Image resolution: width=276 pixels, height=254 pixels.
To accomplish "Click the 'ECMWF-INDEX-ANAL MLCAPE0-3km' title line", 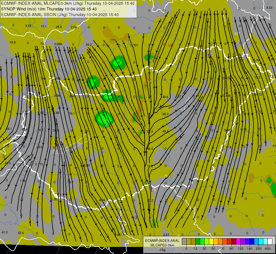I will 68,3.
